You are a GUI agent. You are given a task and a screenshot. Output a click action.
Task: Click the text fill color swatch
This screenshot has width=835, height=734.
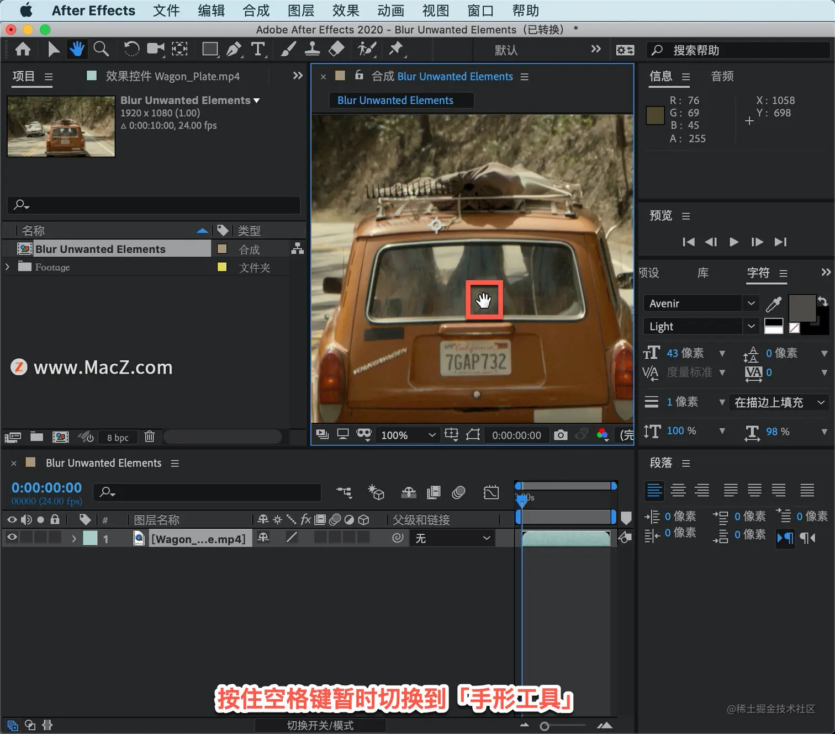tap(801, 308)
